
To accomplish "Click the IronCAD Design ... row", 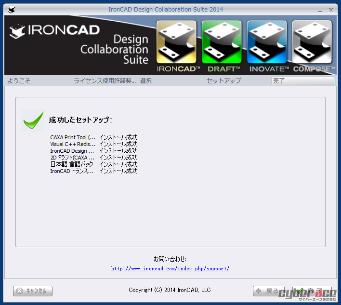I will click(x=94, y=151).
